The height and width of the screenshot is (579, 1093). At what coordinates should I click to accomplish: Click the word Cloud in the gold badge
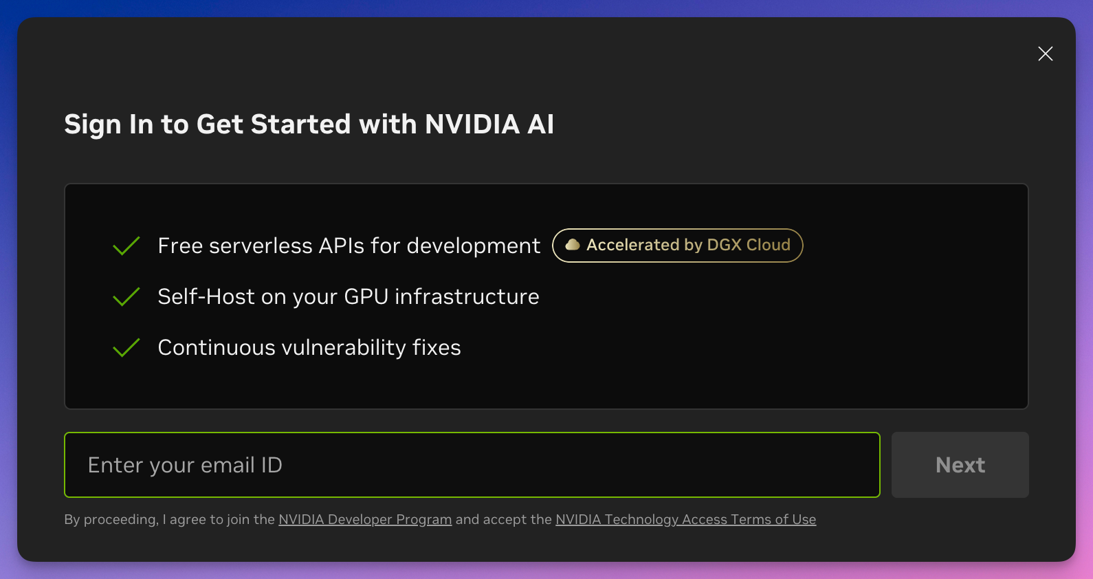pyautogui.click(x=768, y=245)
